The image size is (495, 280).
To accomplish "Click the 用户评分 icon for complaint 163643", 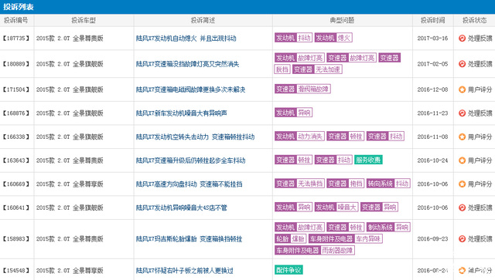I will pyautogui.click(x=462, y=160).
